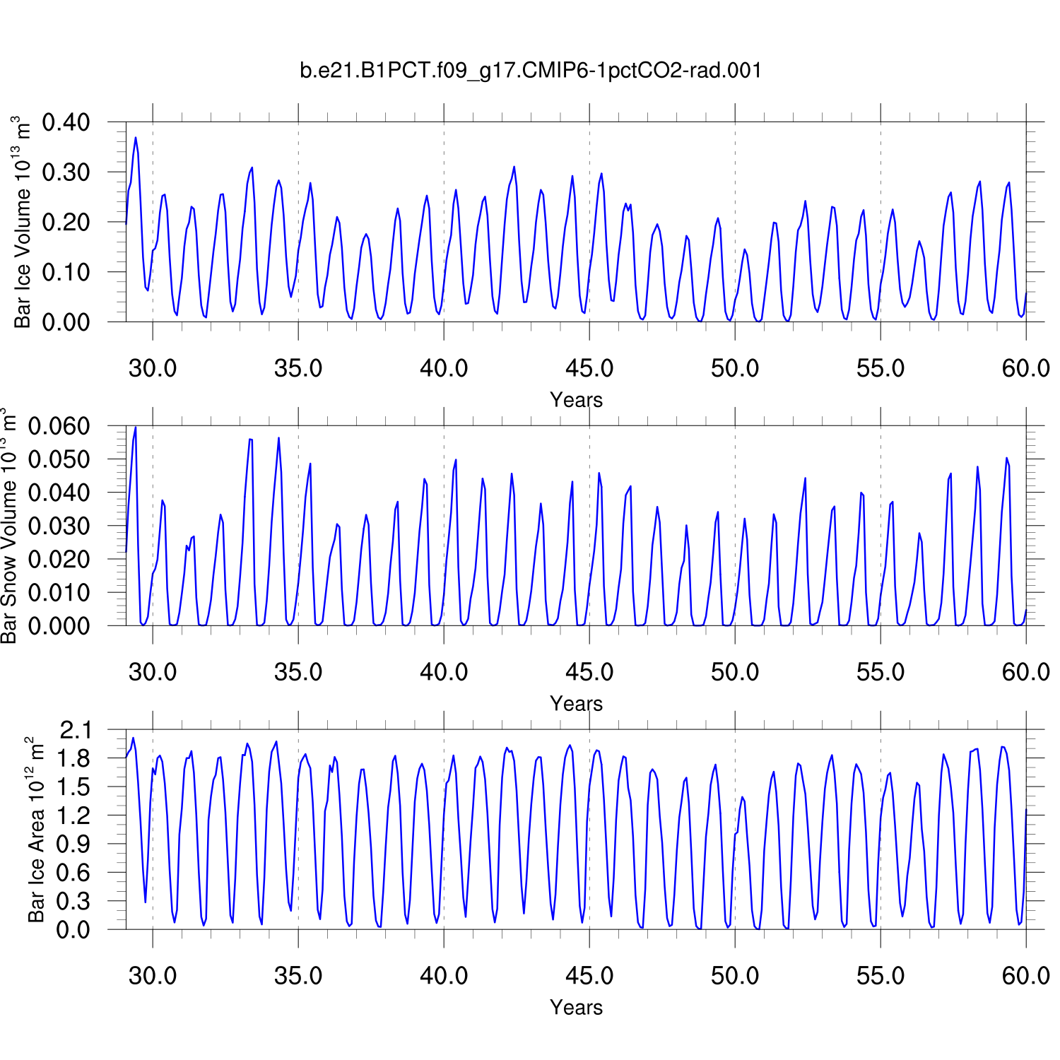The height and width of the screenshot is (1060, 1060).
Task: Click the 'Years' label under the middle plot
Action: point(576,704)
